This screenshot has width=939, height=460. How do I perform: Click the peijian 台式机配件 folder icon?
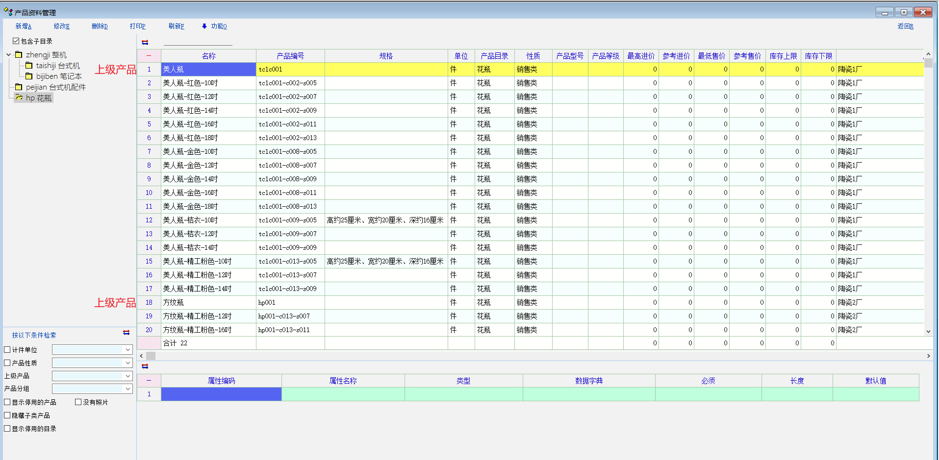(19, 87)
